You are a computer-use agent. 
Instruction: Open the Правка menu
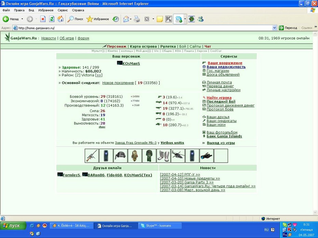pyautogui.click(x=19, y=10)
